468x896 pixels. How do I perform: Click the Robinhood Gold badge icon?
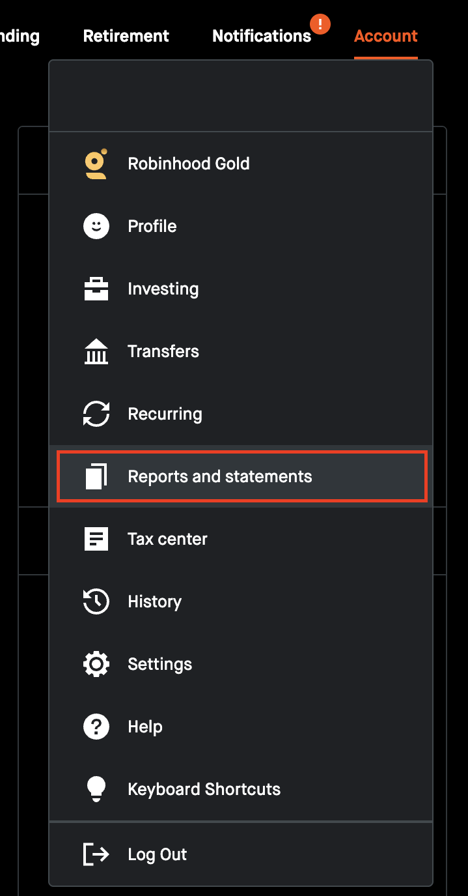pos(96,164)
